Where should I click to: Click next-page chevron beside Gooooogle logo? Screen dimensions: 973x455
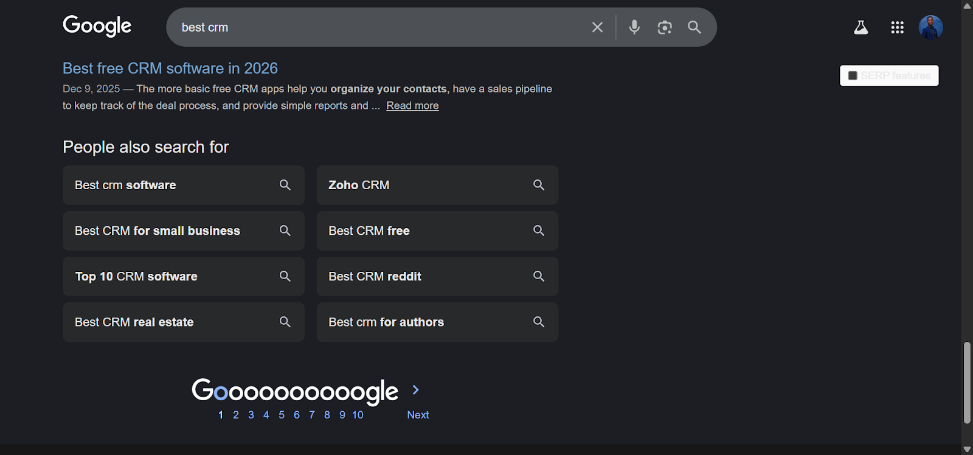click(416, 390)
